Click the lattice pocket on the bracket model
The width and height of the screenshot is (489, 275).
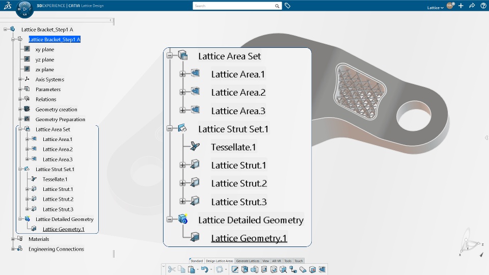(x=360, y=91)
